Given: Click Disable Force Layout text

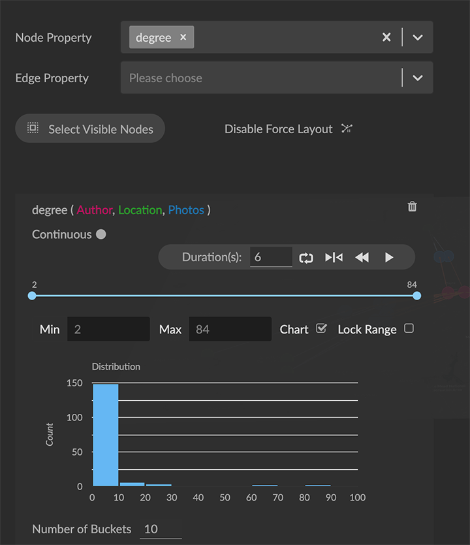Looking at the screenshot, I should click(279, 129).
